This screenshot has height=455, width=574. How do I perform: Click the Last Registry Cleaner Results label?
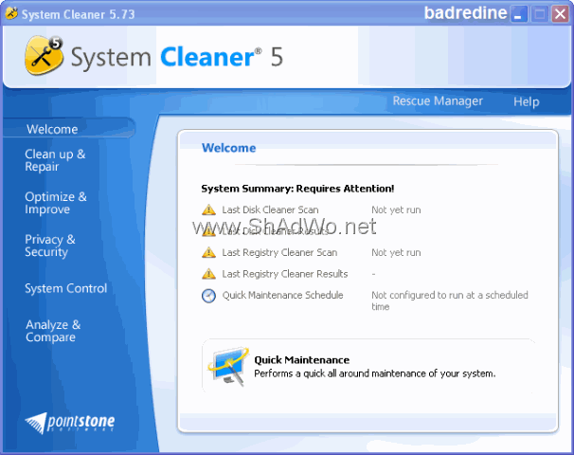pos(285,274)
